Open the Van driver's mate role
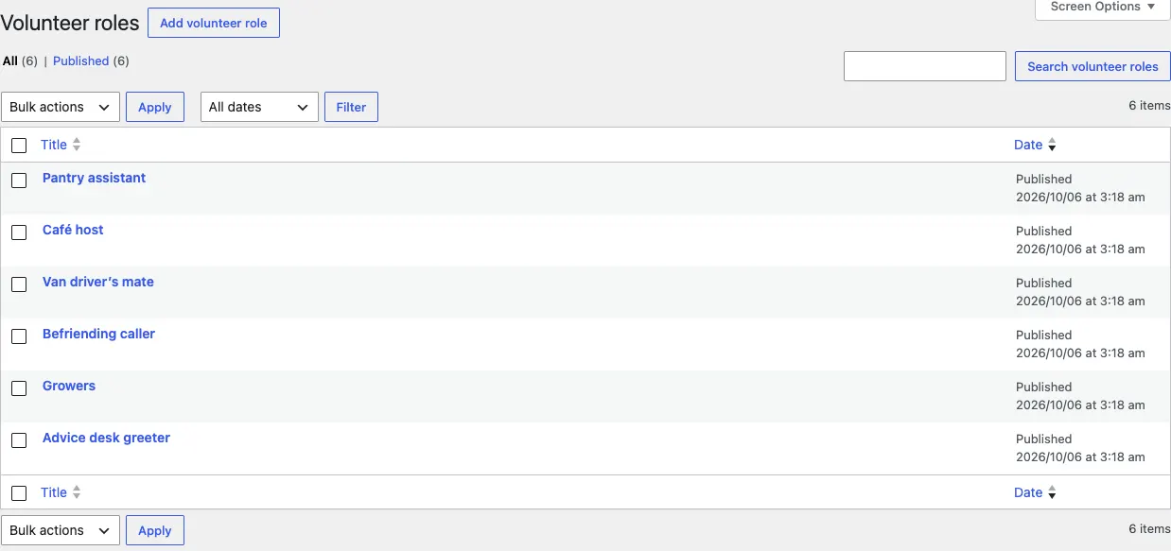The height and width of the screenshot is (551, 1171). click(x=98, y=282)
